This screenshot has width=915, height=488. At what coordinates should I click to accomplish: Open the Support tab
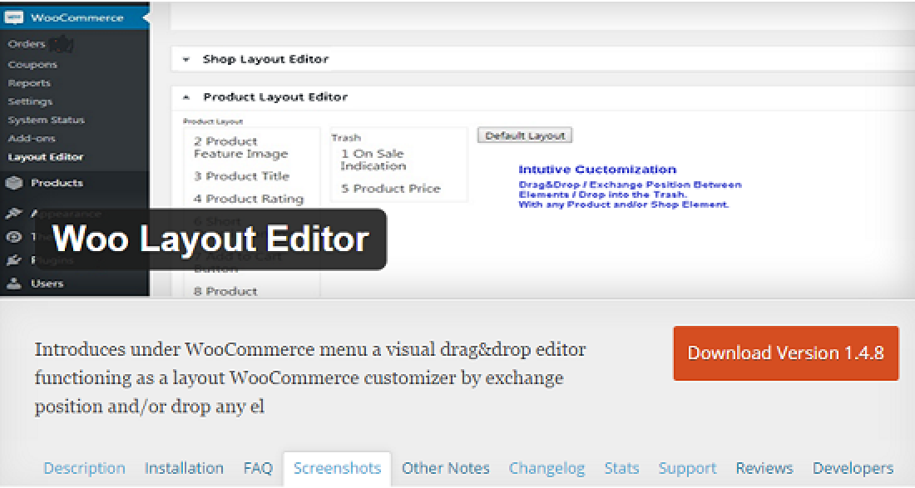point(687,468)
